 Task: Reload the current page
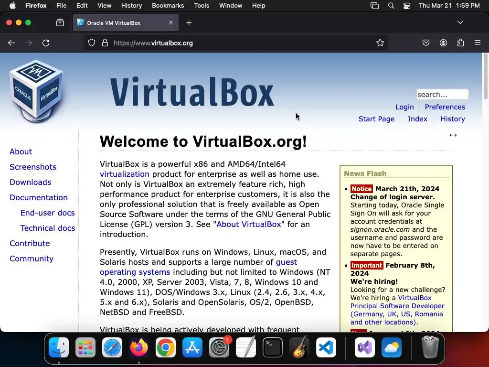pyautogui.click(x=46, y=43)
